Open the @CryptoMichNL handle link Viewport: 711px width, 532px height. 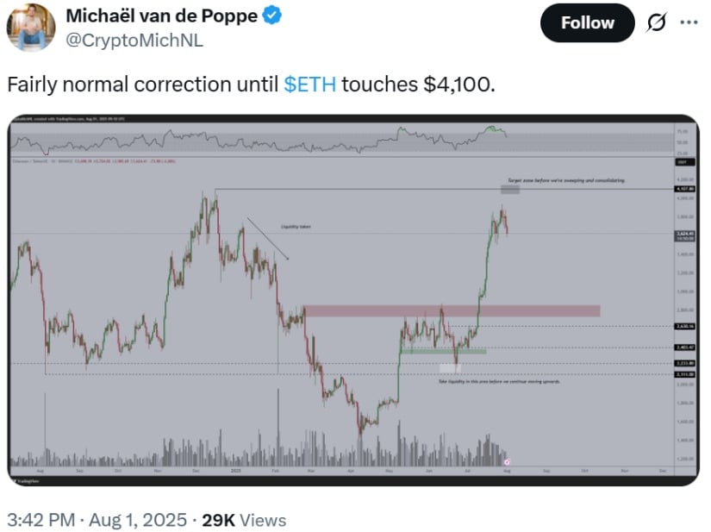tap(134, 41)
